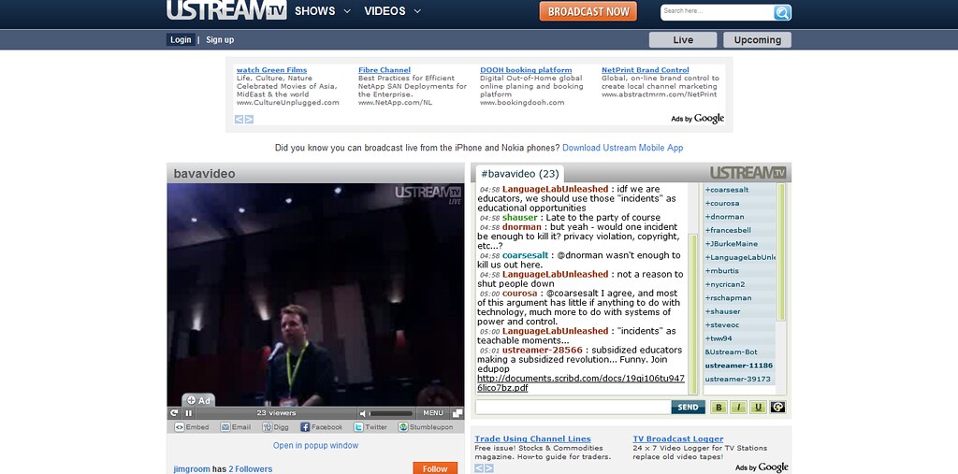Image resolution: width=958 pixels, height=474 pixels.
Task: Select +rschapman in the user list
Action: click(x=739, y=297)
